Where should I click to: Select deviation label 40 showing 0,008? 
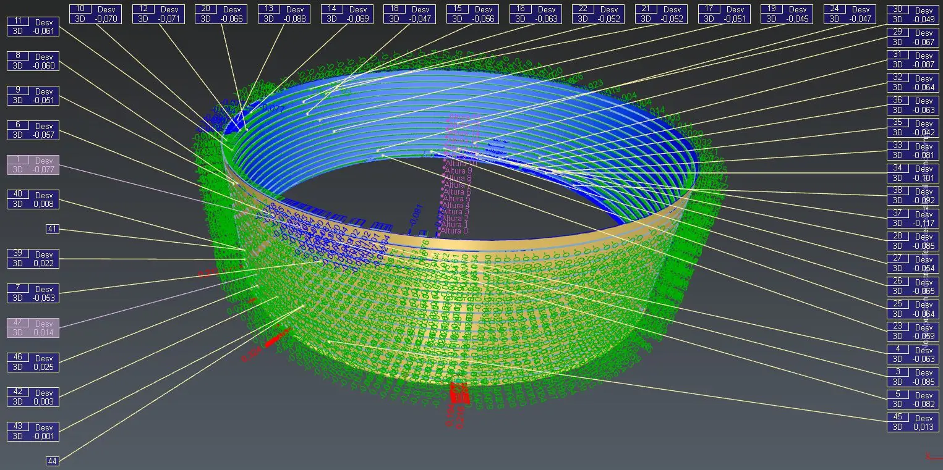tap(33, 199)
